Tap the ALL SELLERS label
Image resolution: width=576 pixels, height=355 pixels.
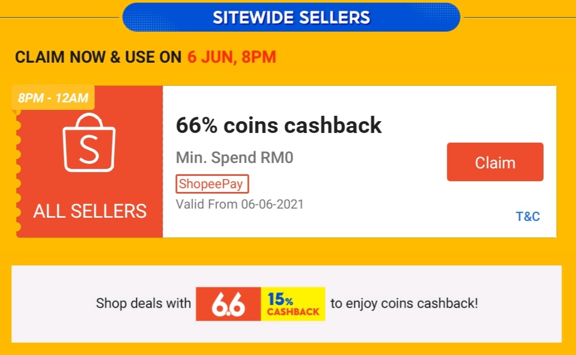90,211
